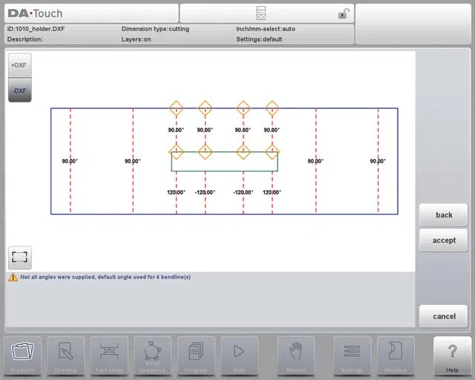The image size is (475, 380).
Task: Open the Tool setup mode
Action: click(109, 356)
